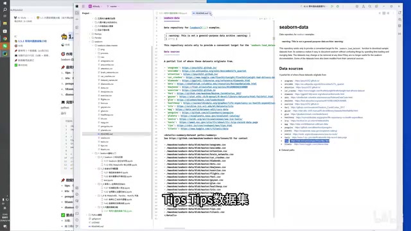Open Search Everywhere magnifier in PyCharm toolbar

[370, 6]
